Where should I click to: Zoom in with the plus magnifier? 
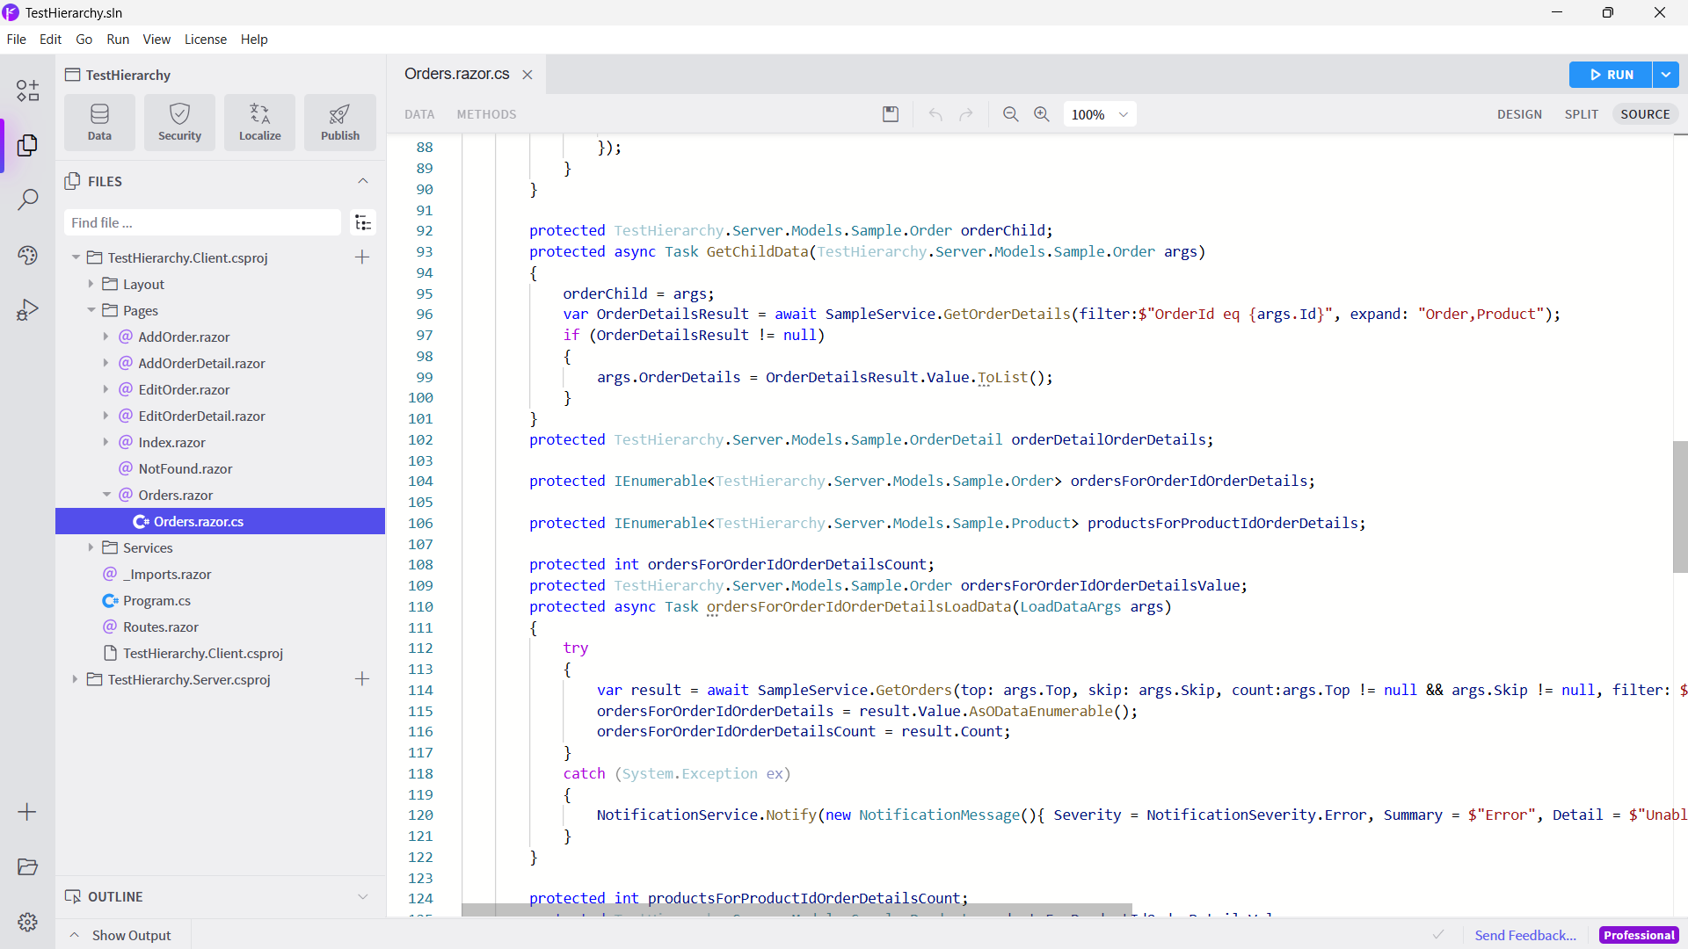1042,114
